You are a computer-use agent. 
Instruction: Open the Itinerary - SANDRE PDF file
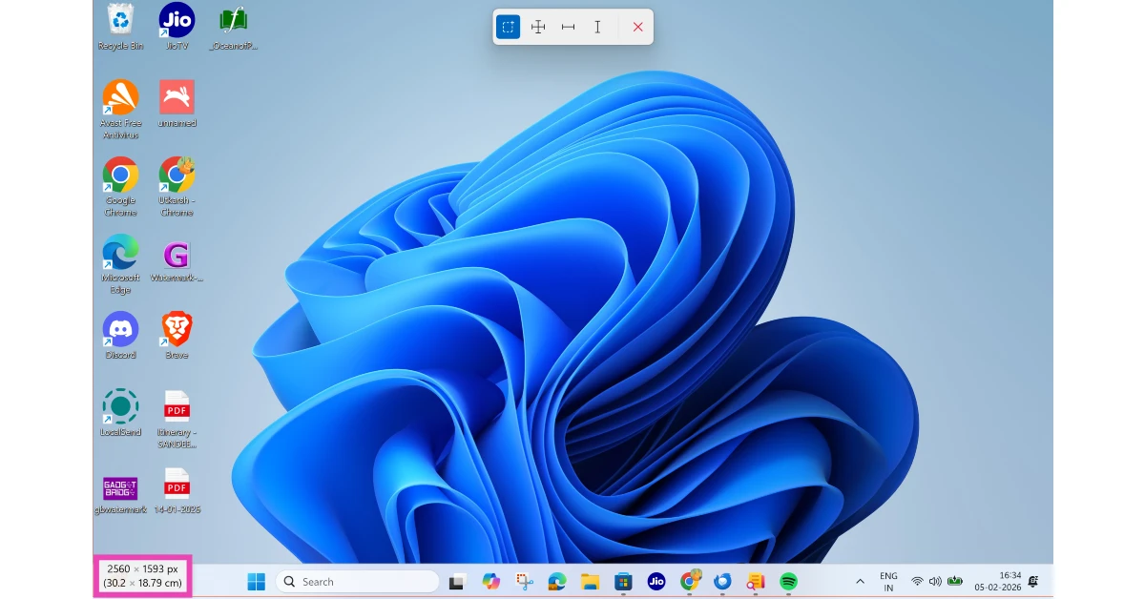pos(177,405)
